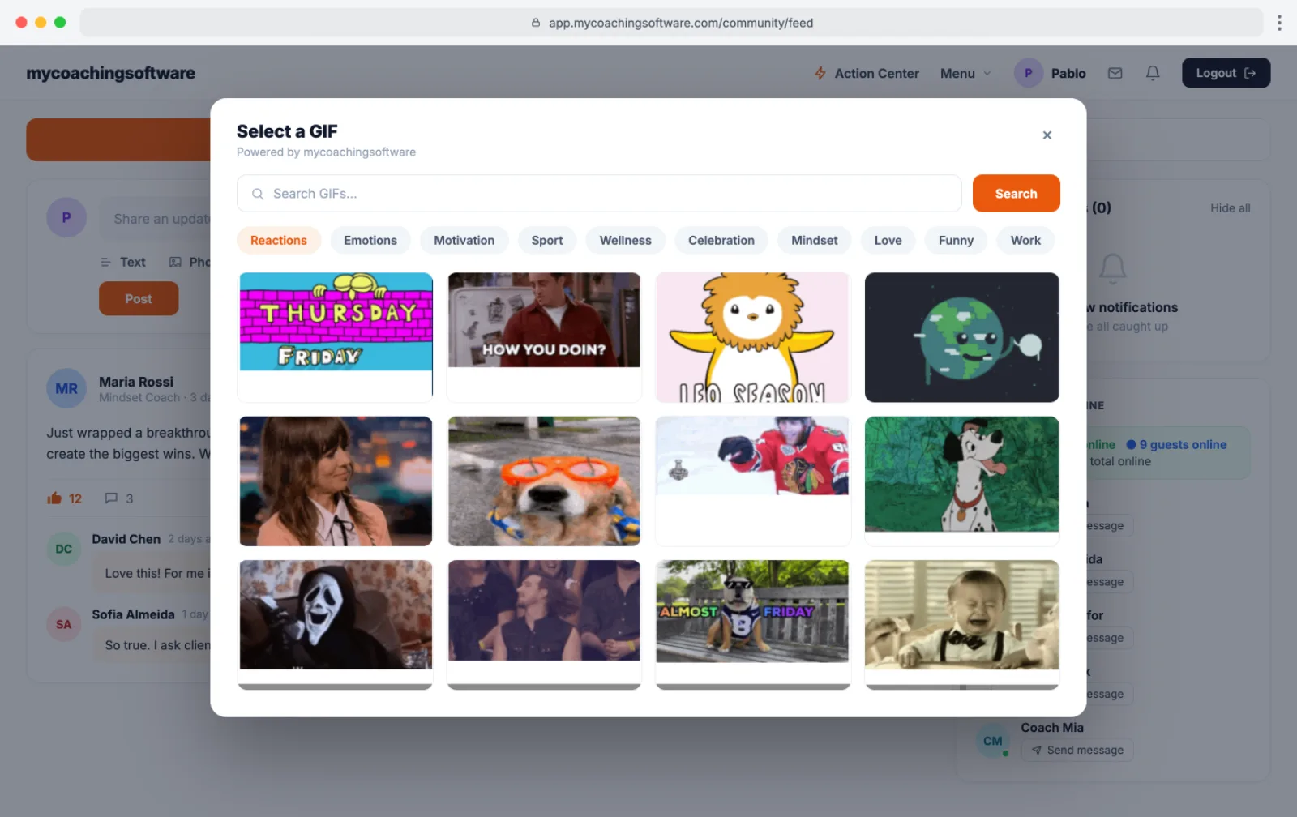Open the browser three-dot menu
The height and width of the screenshot is (817, 1297).
[1279, 23]
